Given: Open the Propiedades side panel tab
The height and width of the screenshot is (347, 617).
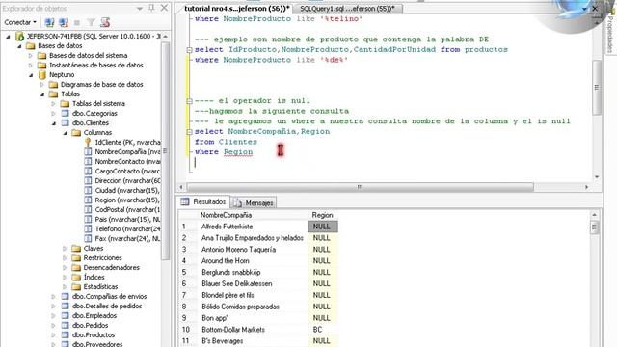Looking at the screenshot, I should [x=610, y=34].
